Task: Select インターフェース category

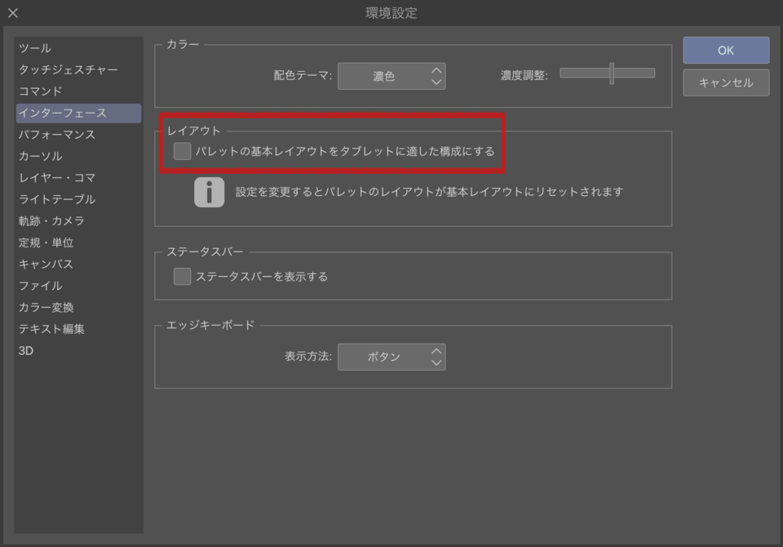Action: pos(78,113)
